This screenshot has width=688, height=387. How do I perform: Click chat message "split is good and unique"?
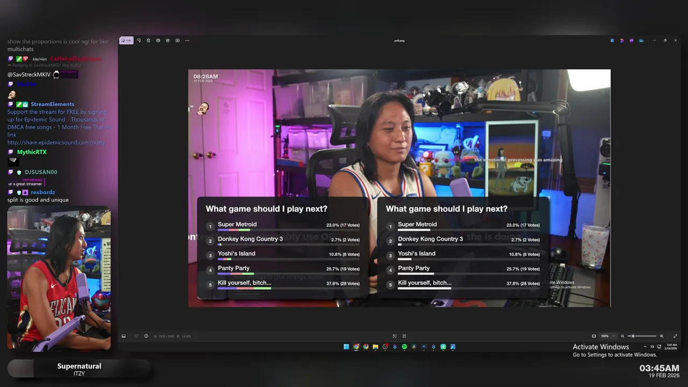[x=38, y=200]
